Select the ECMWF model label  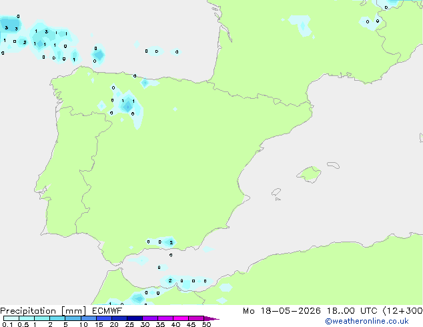point(107,311)
